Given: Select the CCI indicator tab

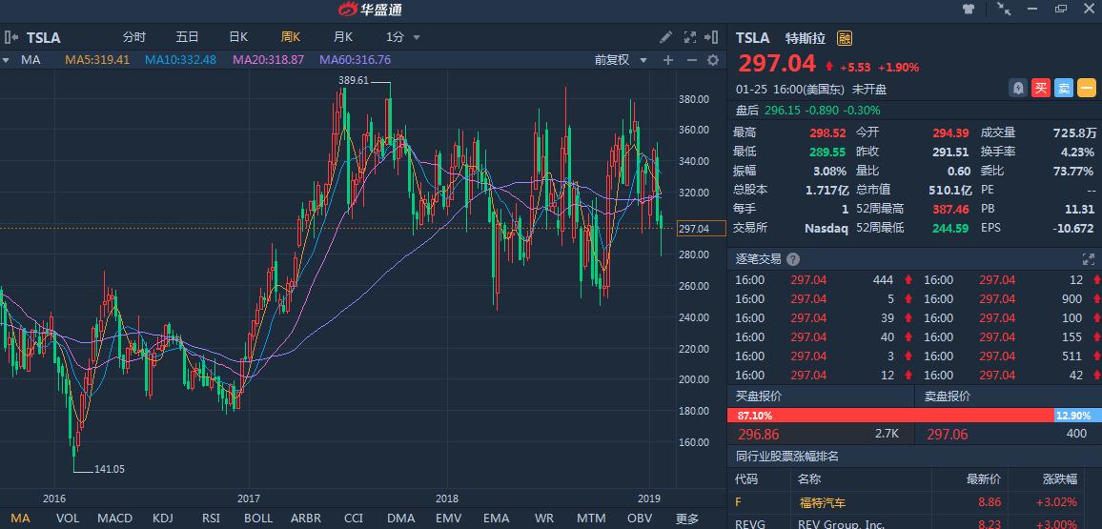Looking at the screenshot, I should coord(354,519).
